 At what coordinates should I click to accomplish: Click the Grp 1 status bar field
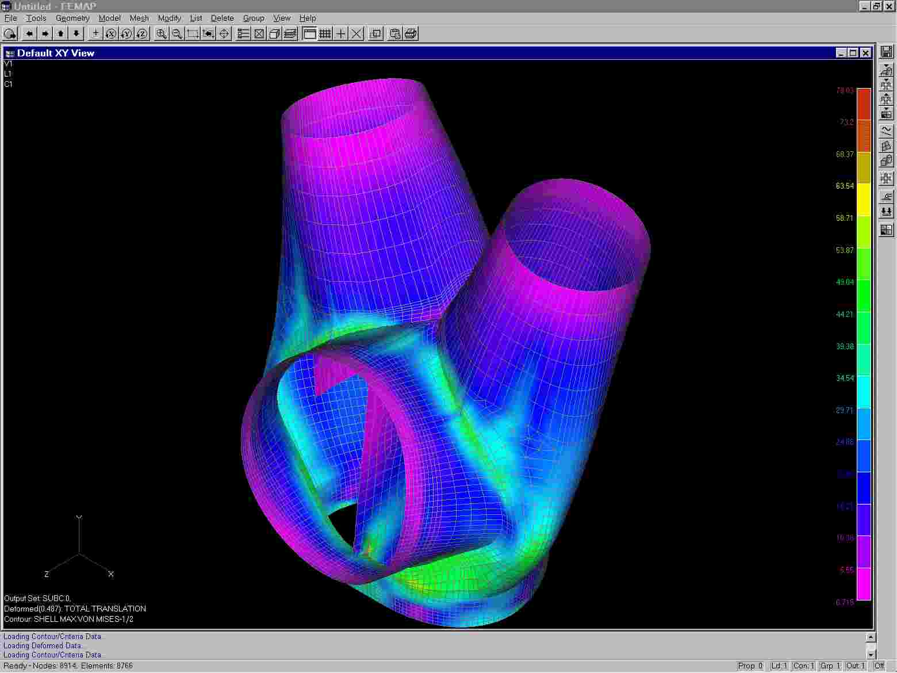pyautogui.click(x=830, y=666)
